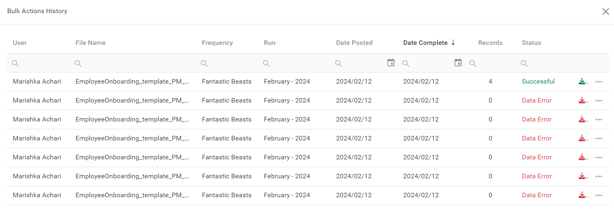Sort by the Status column header
Viewport: 614px width, 210px height.
531,43
